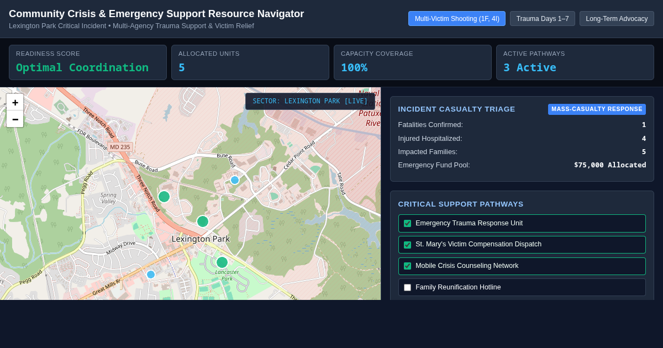Screen dimensions: 663x348
Task: Click Optimal Coordination status text
Action: [x=82, y=67]
